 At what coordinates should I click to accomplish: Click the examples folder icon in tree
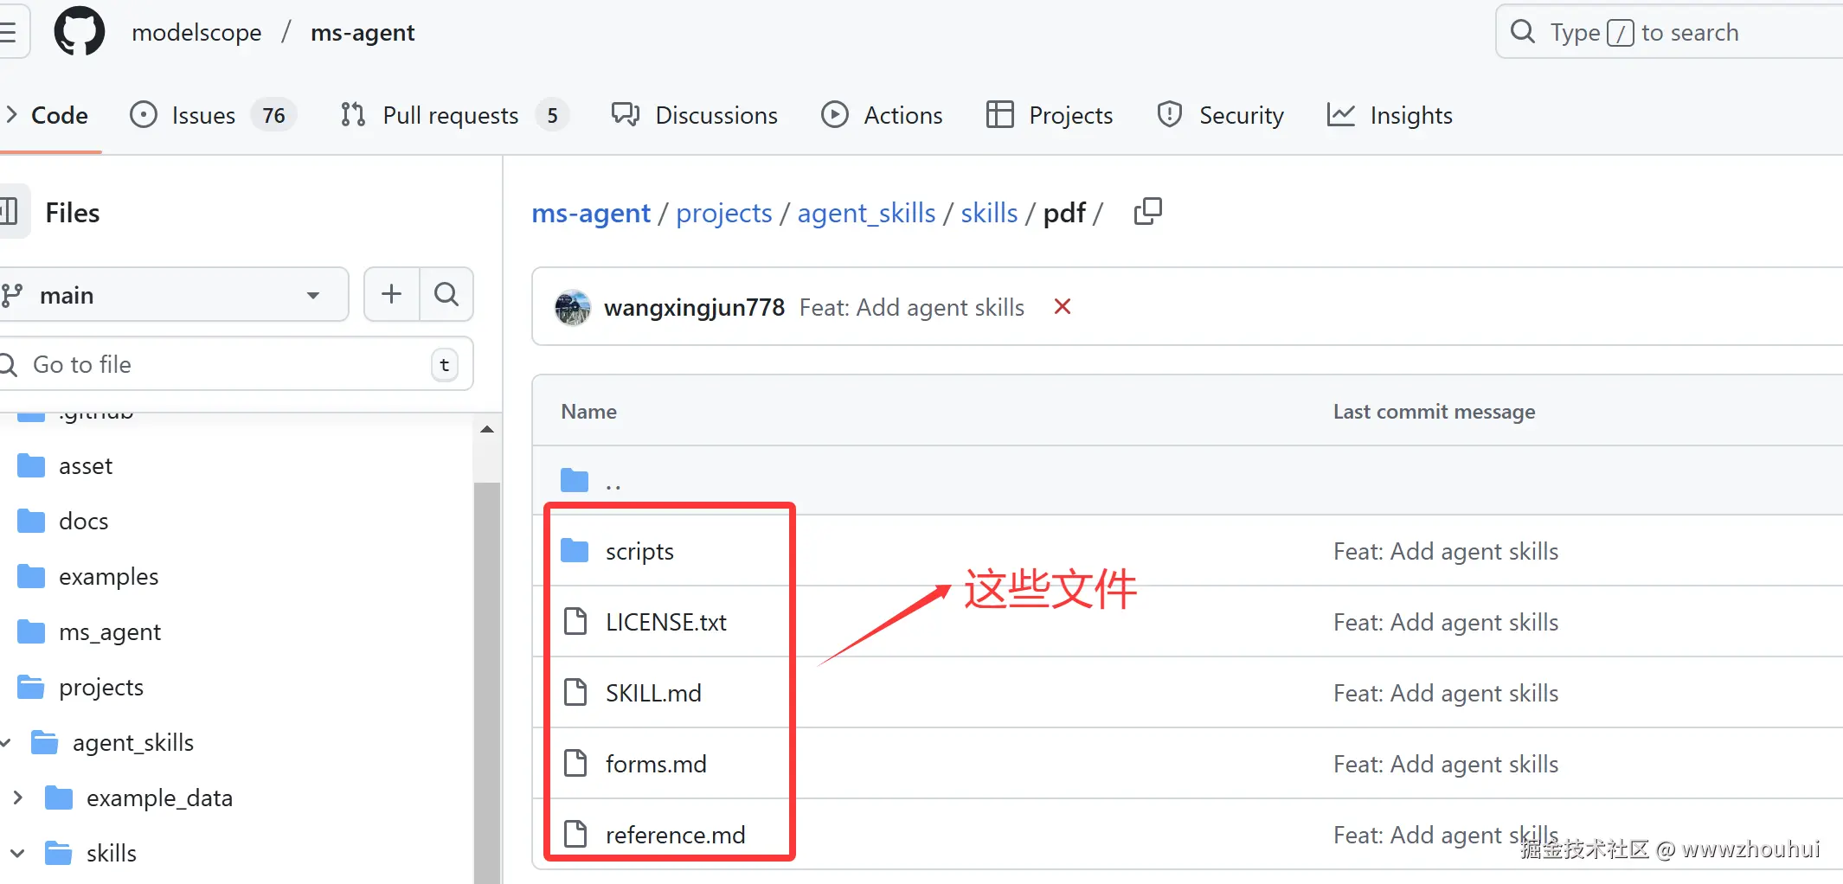pyautogui.click(x=31, y=576)
